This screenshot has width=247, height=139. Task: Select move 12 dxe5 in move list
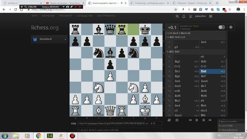186,86
